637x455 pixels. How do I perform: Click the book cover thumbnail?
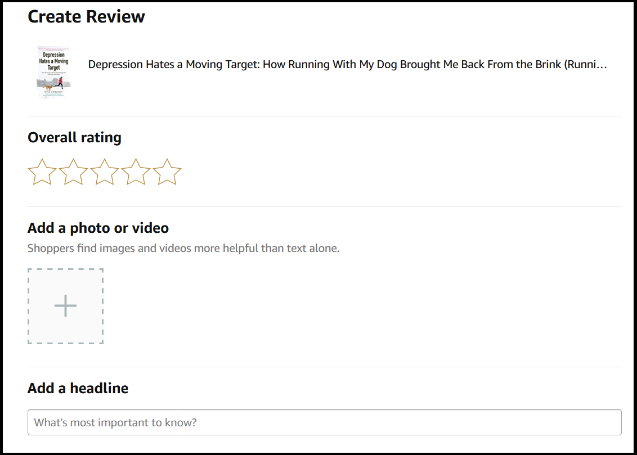point(53,72)
